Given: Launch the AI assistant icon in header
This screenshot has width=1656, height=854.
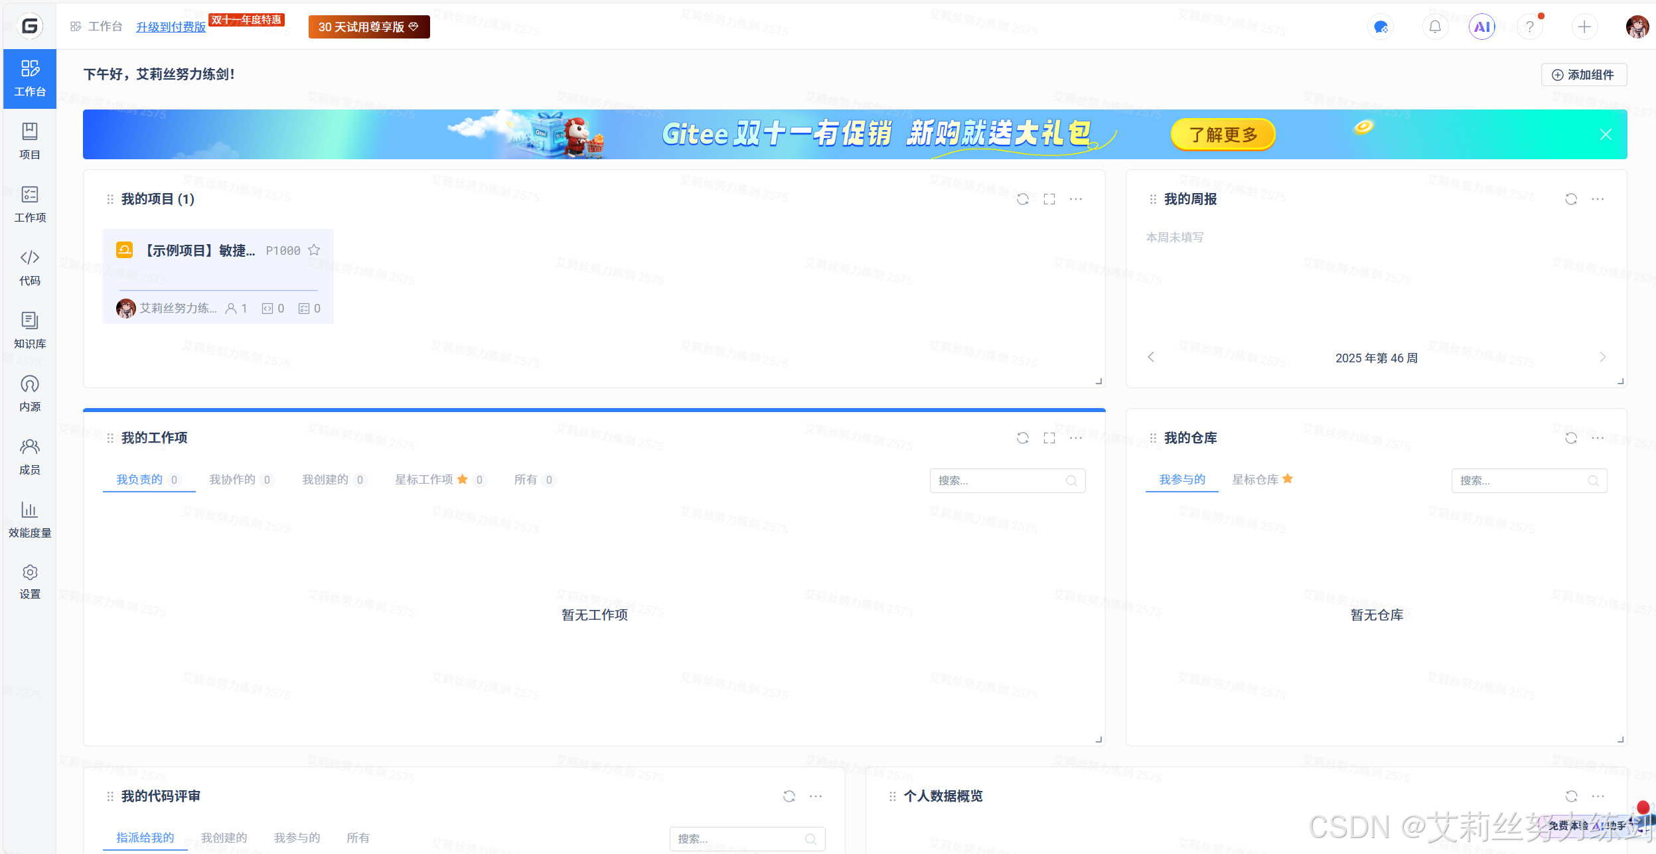Looking at the screenshot, I should (x=1481, y=27).
